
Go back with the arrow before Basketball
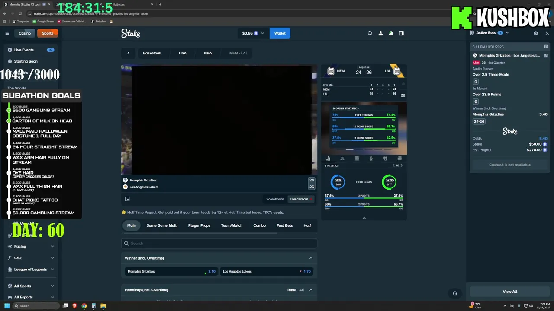128,53
